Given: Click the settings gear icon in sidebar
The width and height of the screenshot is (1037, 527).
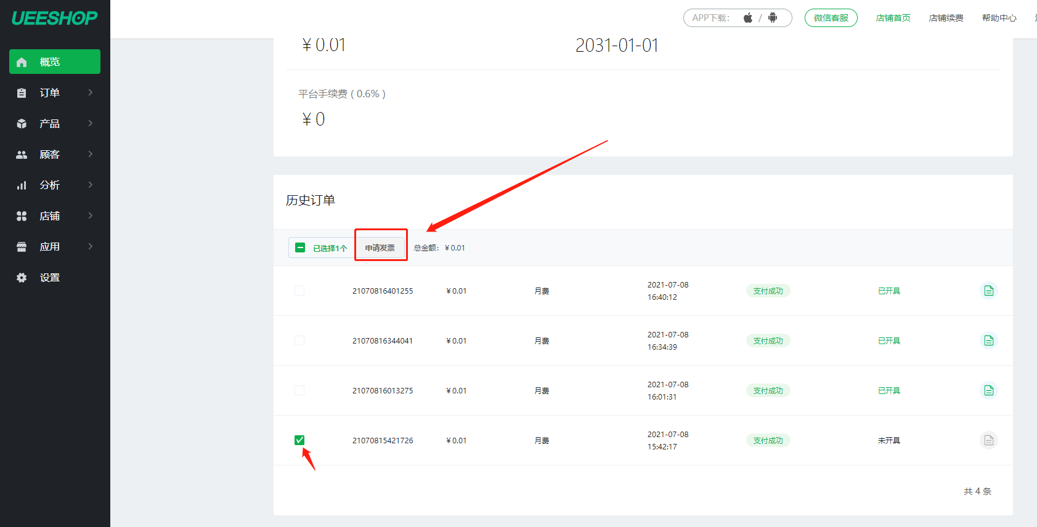Looking at the screenshot, I should (x=22, y=278).
